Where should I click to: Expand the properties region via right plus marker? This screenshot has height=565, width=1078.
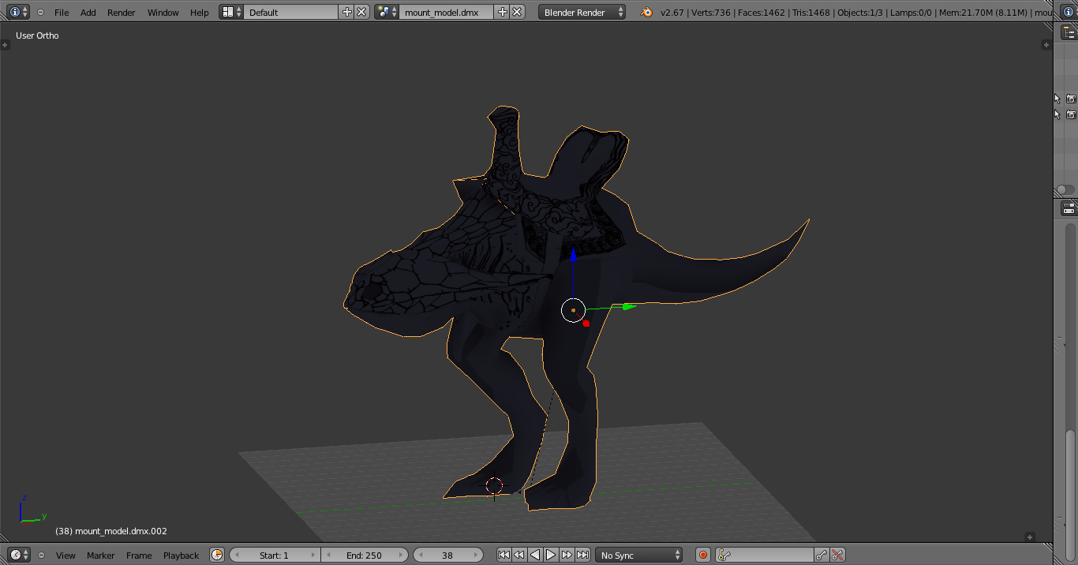1046,45
